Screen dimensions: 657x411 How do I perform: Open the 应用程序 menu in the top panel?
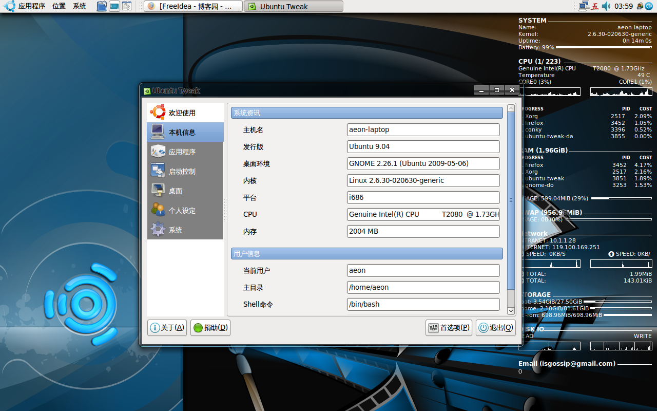click(31, 6)
